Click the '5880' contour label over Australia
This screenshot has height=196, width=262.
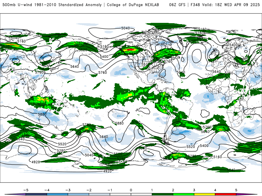click(x=42, y=114)
